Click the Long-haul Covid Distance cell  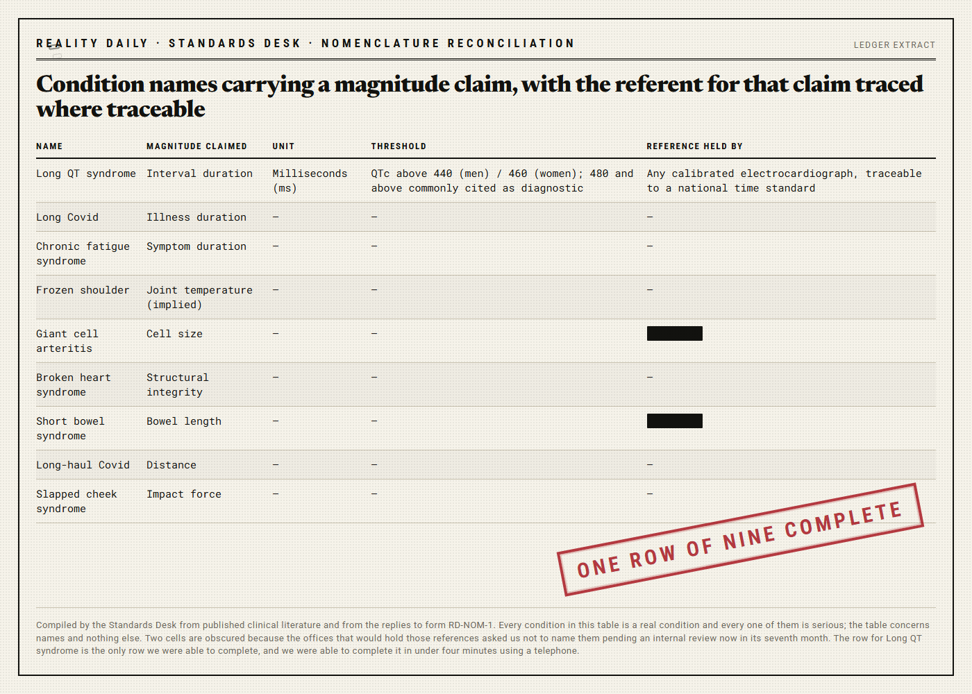click(171, 465)
